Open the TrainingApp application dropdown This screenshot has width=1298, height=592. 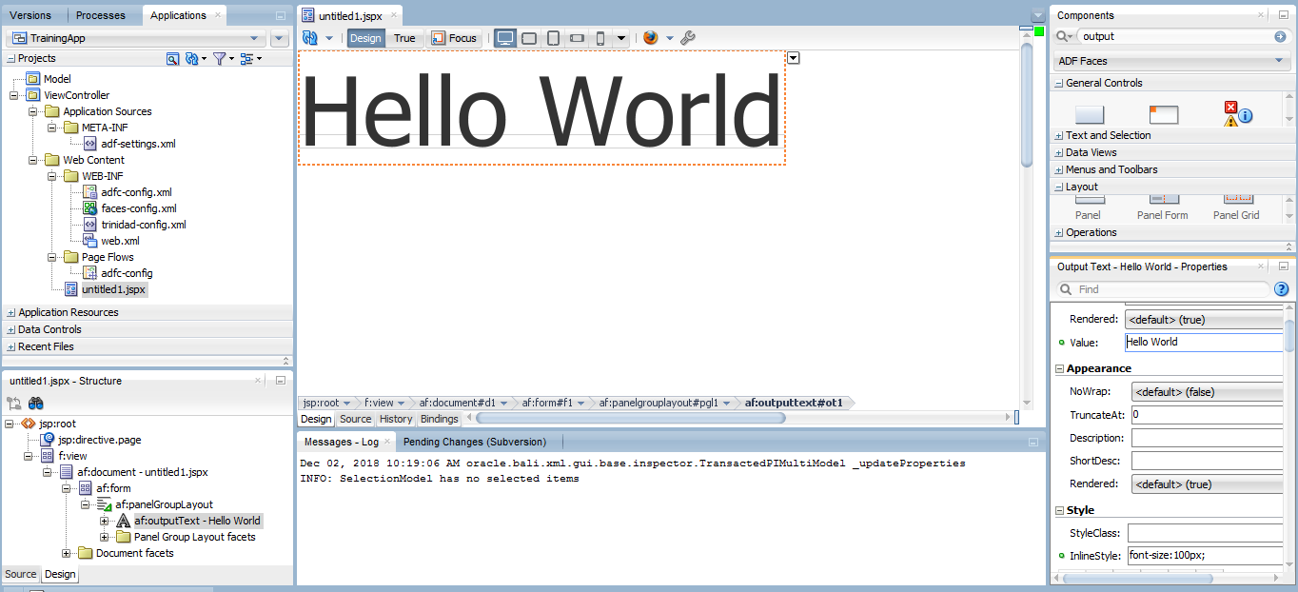click(x=254, y=38)
